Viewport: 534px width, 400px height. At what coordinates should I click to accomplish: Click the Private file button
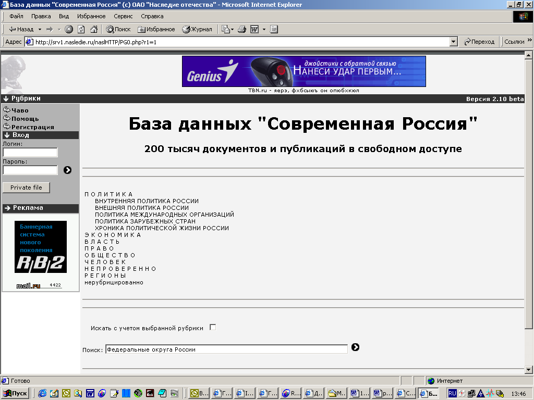click(x=26, y=187)
